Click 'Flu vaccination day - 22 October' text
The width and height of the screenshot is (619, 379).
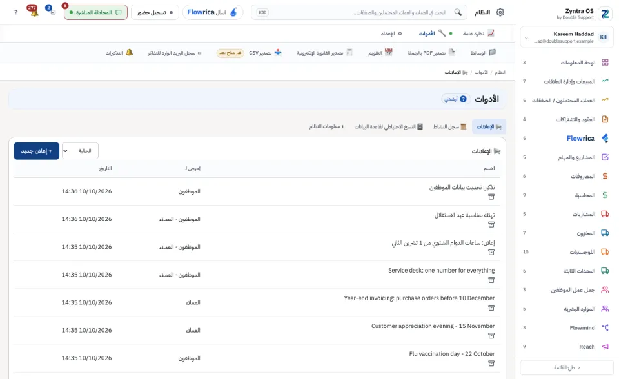pyautogui.click(x=451, y=354)
